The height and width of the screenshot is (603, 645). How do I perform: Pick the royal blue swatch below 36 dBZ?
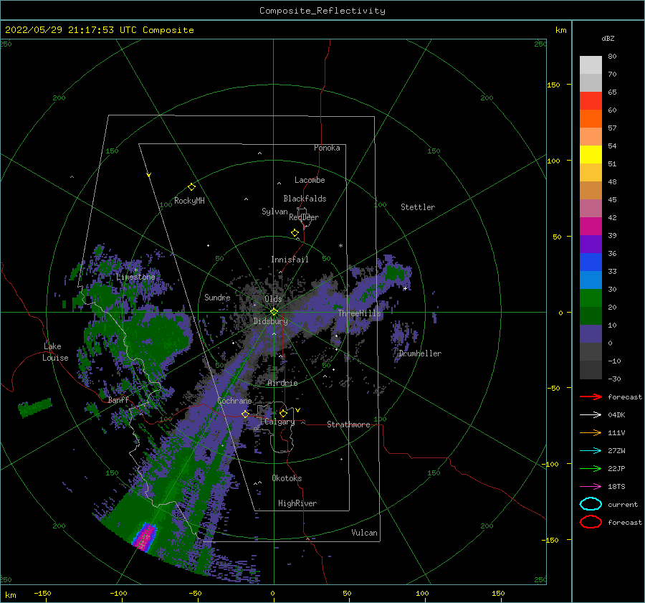[x=591, y=262]
